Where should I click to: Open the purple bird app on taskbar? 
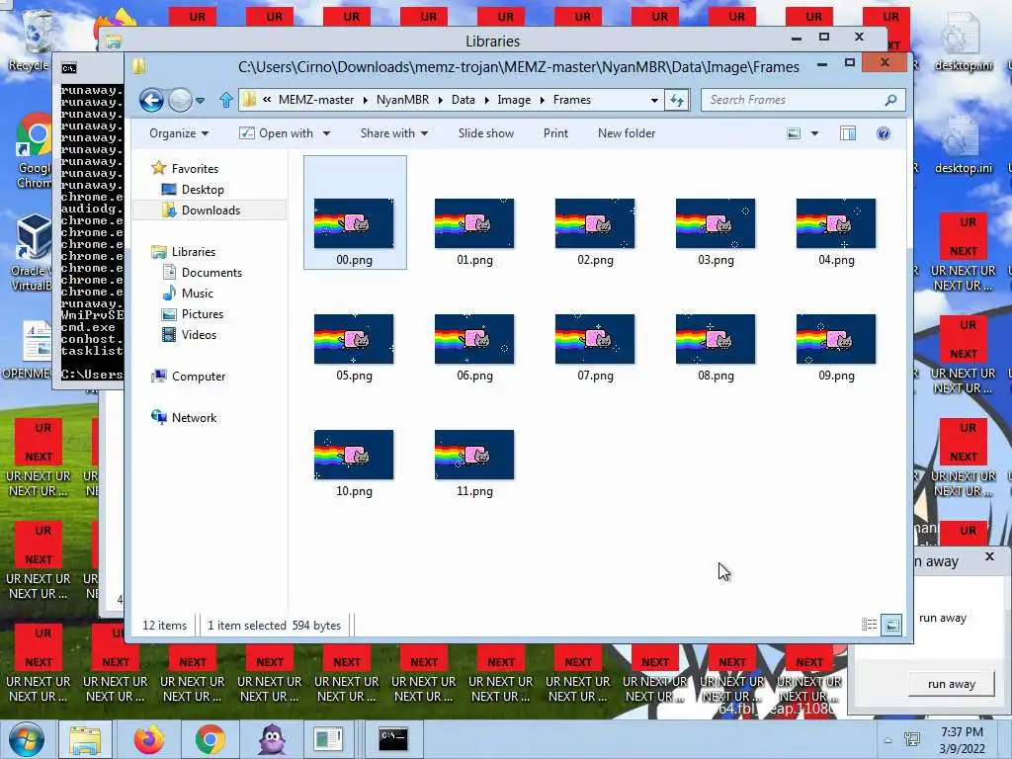272,739
